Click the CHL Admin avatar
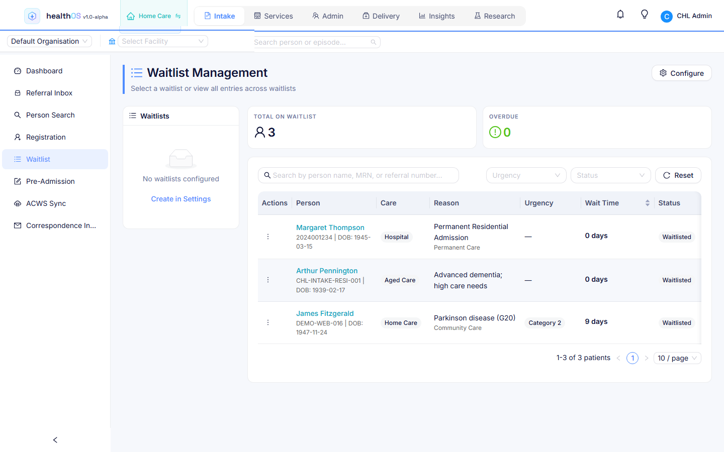Viewport: 724px width, 452px height. [667, 17]
